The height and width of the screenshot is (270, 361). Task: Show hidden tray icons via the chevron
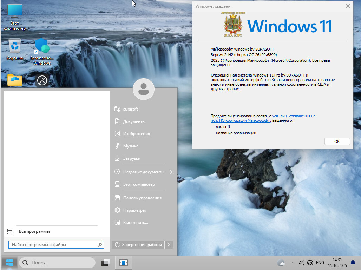pyautogui.click(x=293, y=262)
